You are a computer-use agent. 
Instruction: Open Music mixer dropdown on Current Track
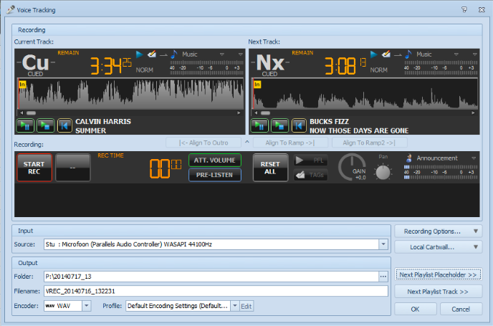pos(222,54)
